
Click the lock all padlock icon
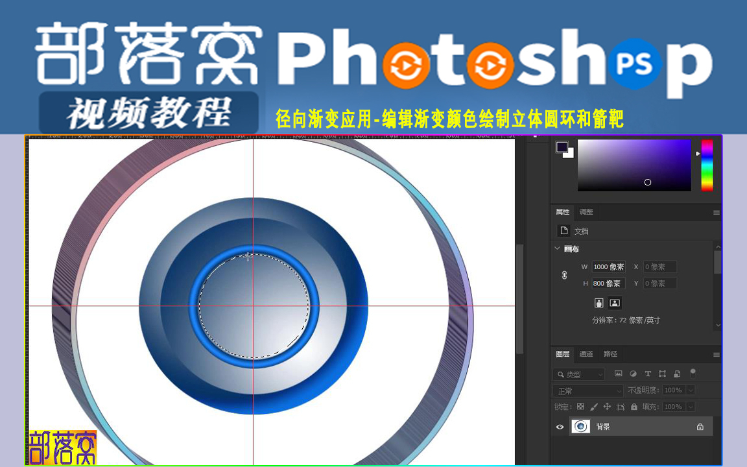[634, 407]
